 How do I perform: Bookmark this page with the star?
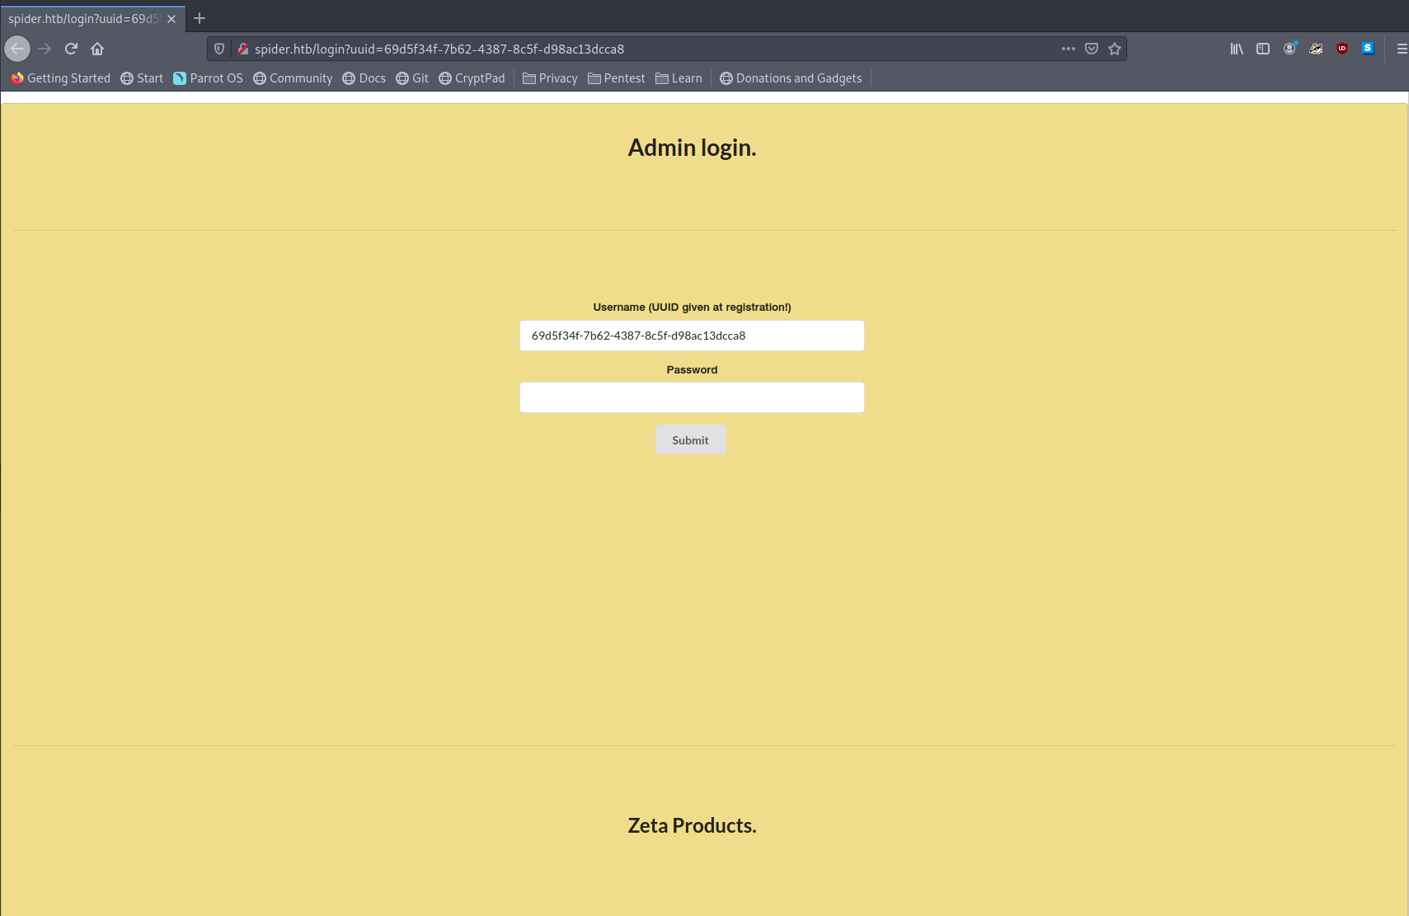(1115, 49)
